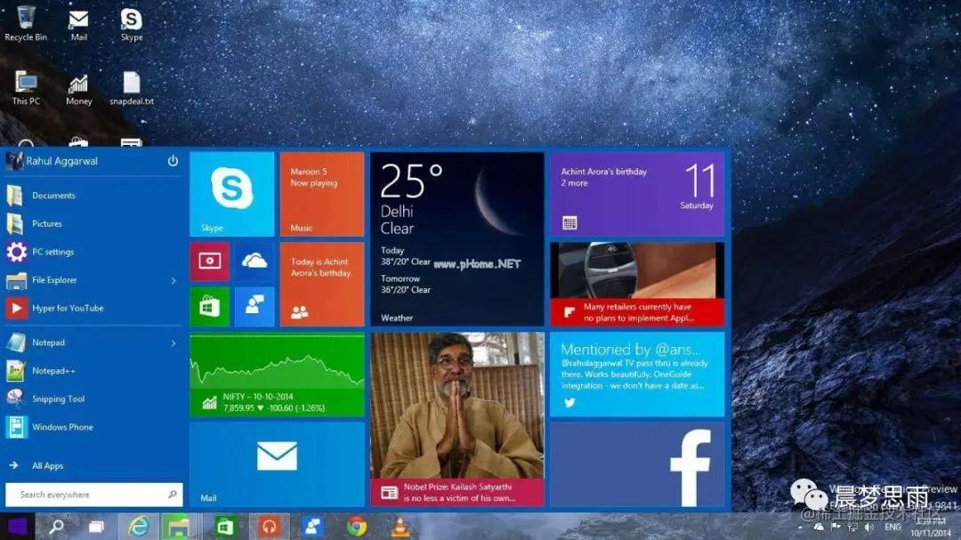Open Windows Phone app entry

point(93,427)
